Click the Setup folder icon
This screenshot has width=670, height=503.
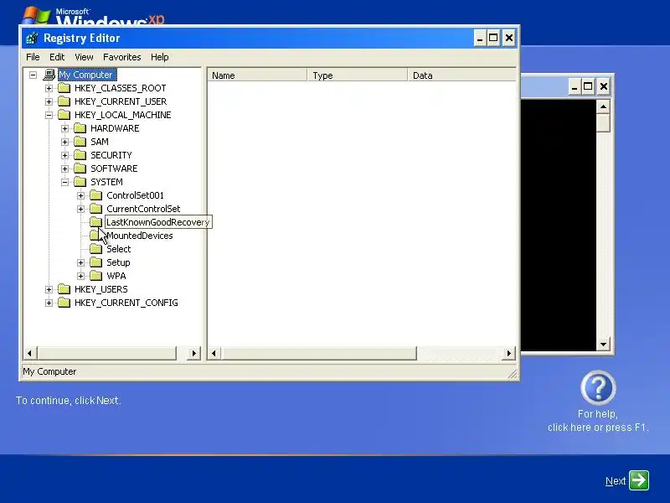(x=96, y=262)
